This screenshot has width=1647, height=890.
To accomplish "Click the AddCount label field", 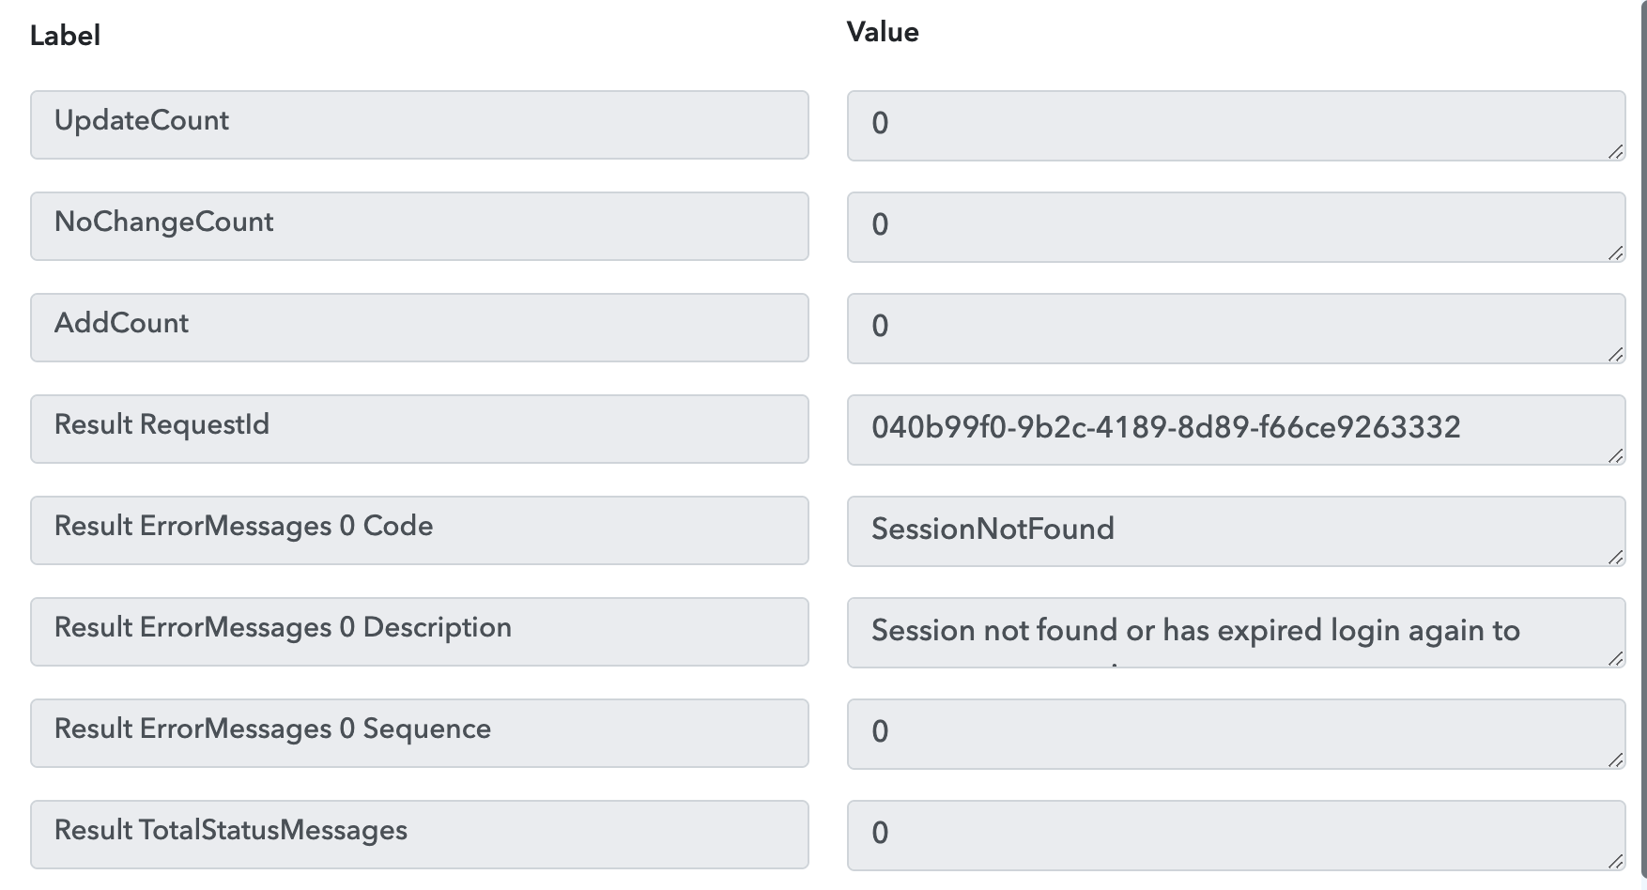I will [x=419, y=328].
